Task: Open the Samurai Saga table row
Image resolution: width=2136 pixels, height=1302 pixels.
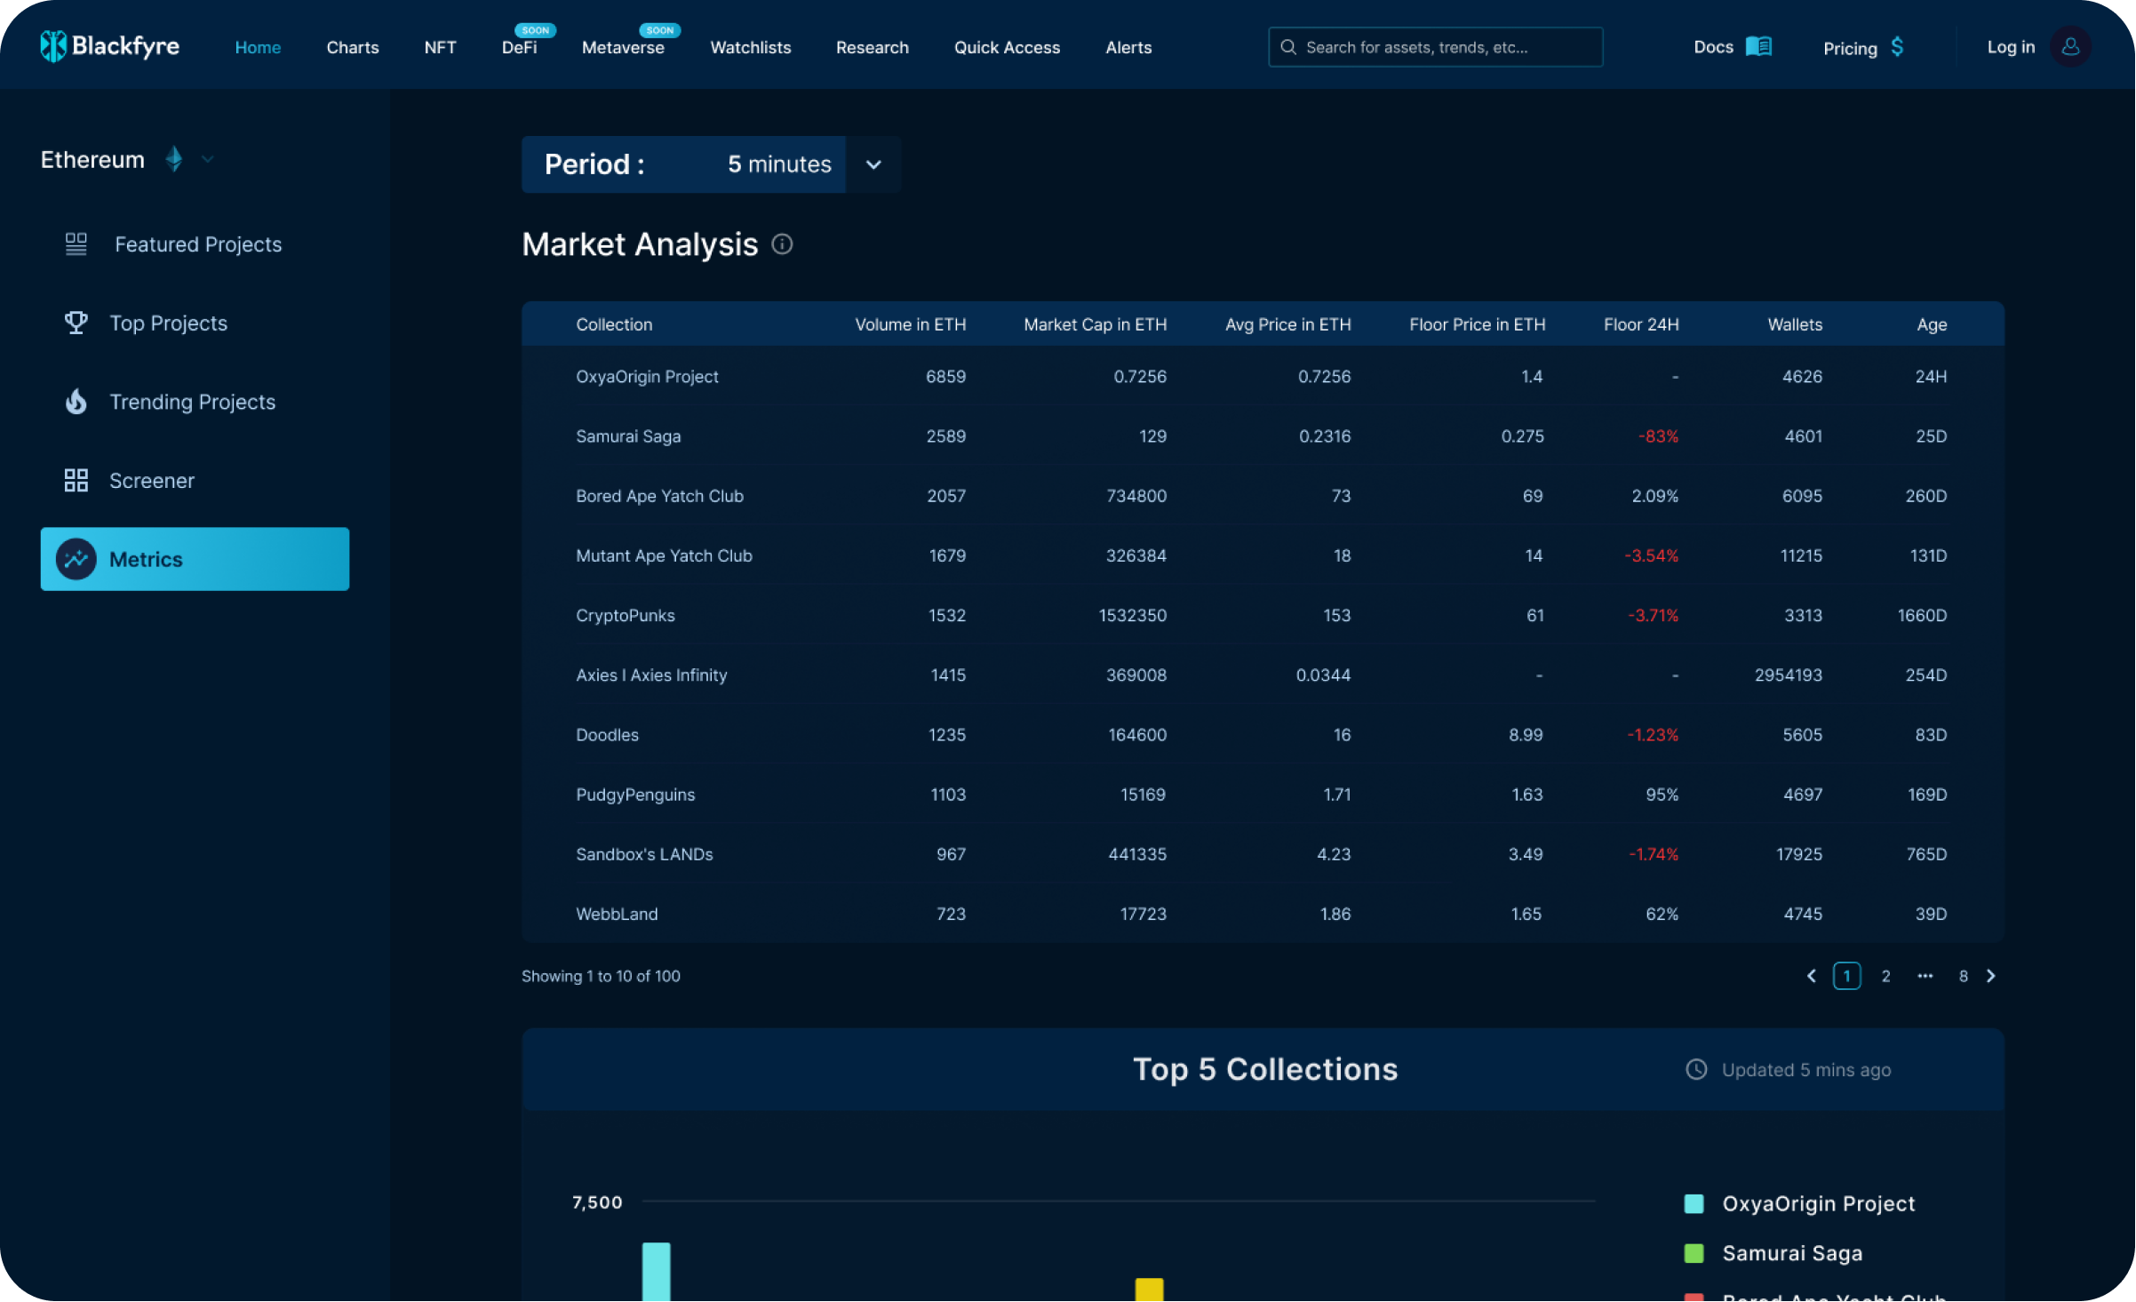Action: [1263, 436]
